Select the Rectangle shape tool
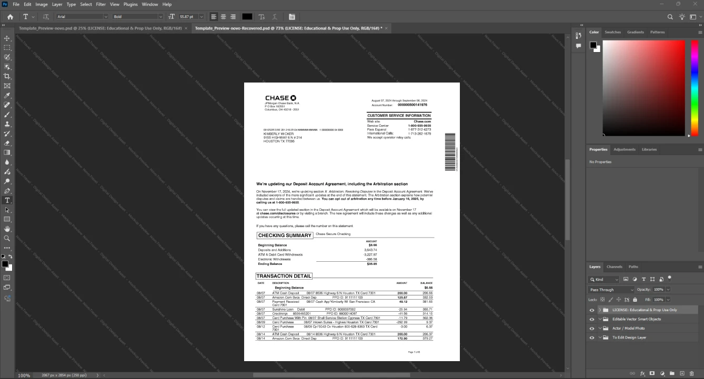 tap(7, 219)
